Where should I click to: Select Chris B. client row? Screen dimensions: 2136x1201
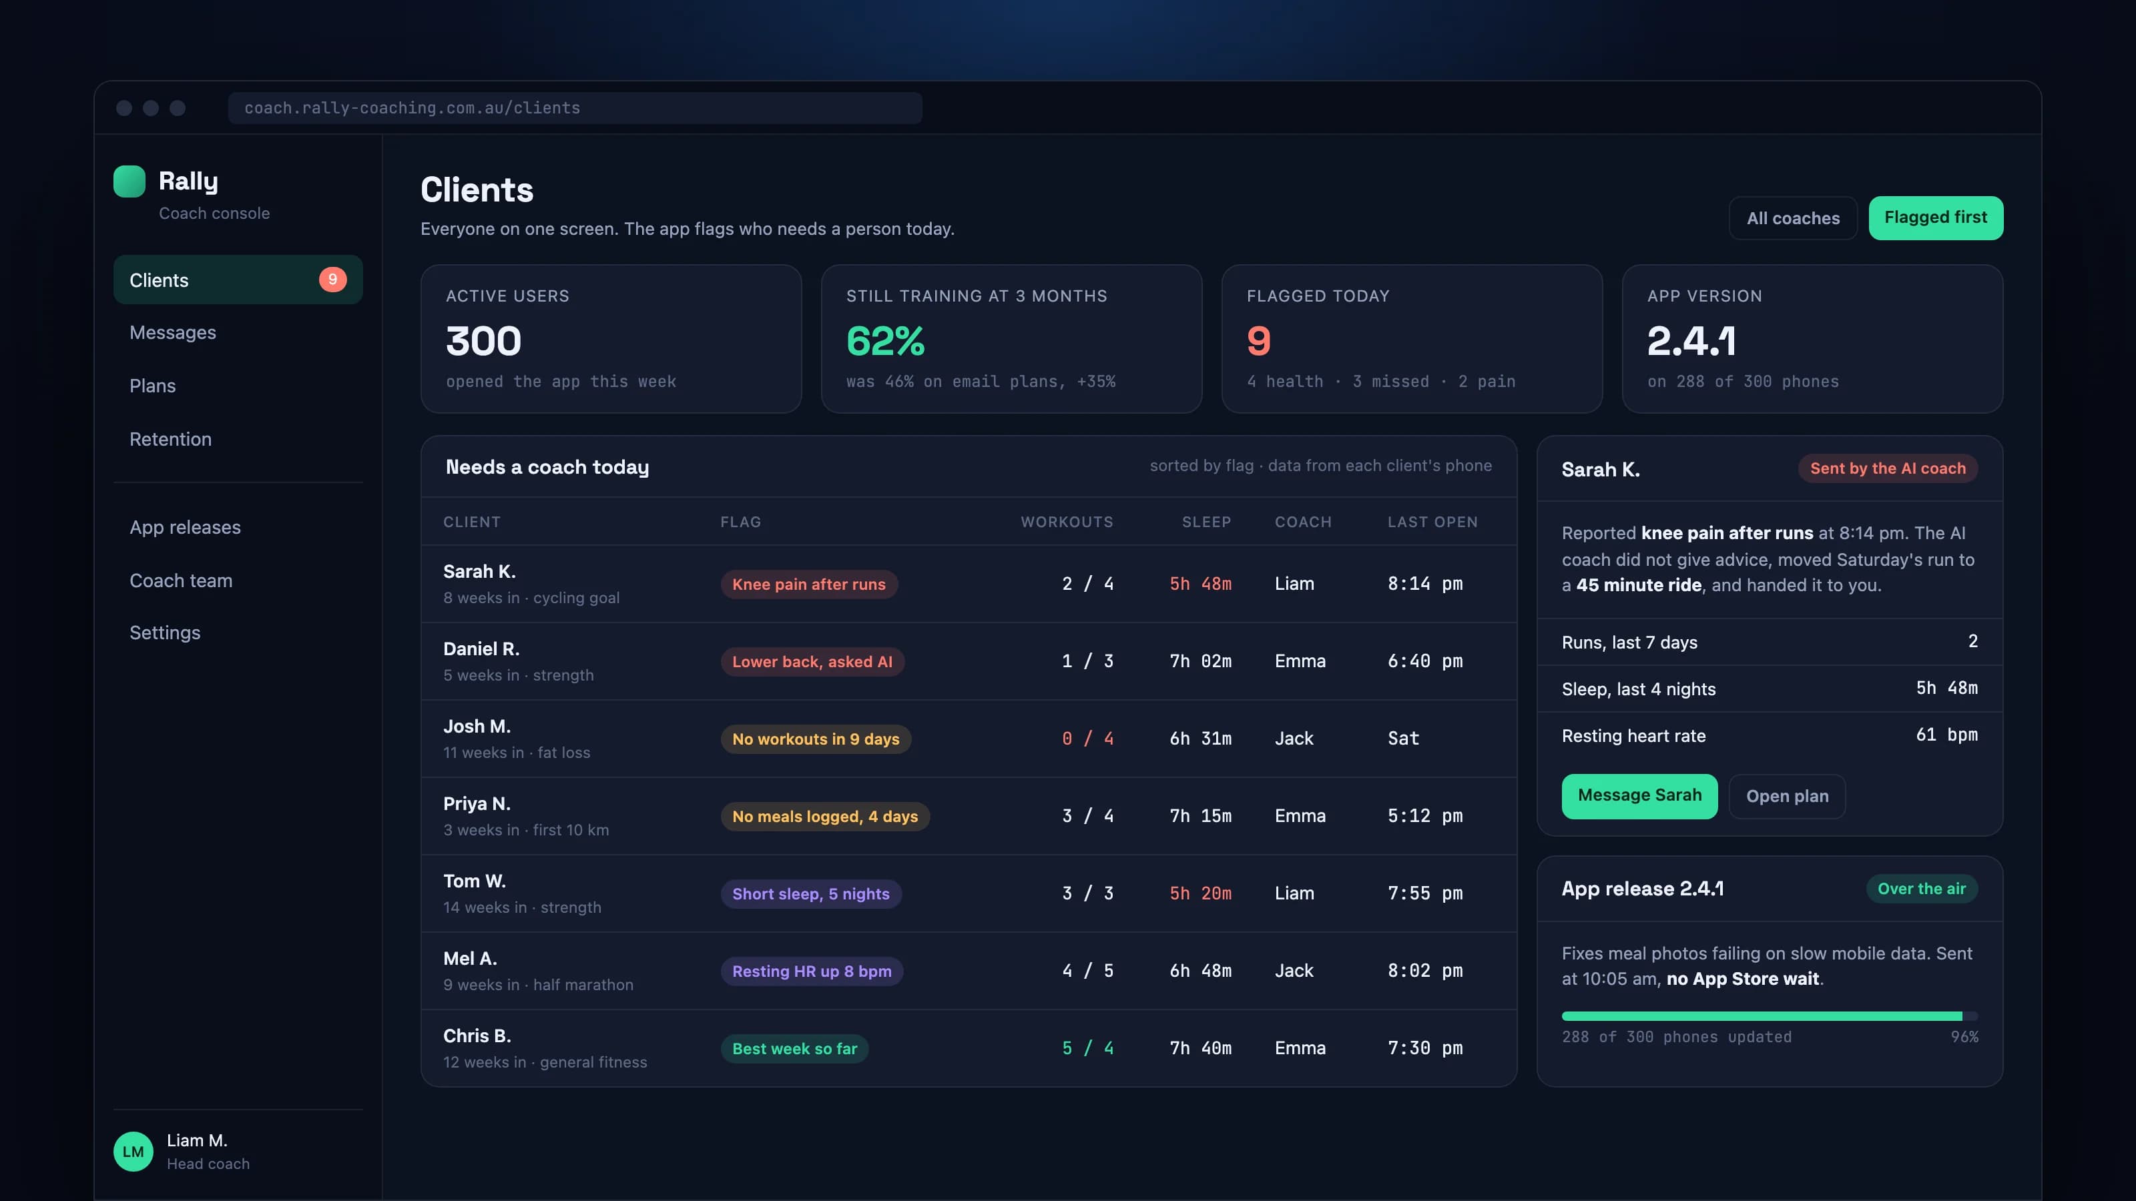pyautogui.click(x=969, y=1048)
